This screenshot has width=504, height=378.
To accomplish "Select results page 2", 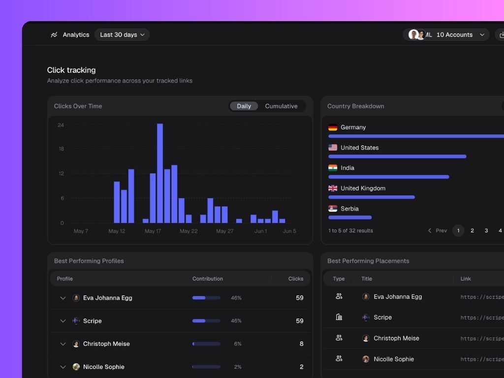I will coord(472,230).
